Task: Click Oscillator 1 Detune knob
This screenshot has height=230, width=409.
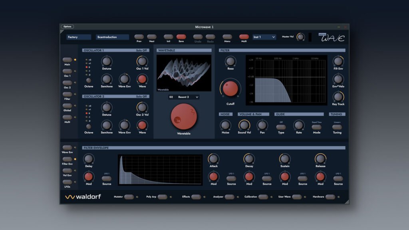Action: pyautogui.click(x=107, y=61)
